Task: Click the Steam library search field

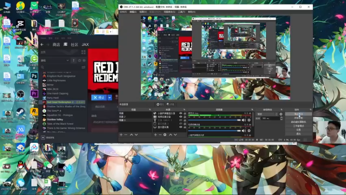Action: [x=61, y=67]
